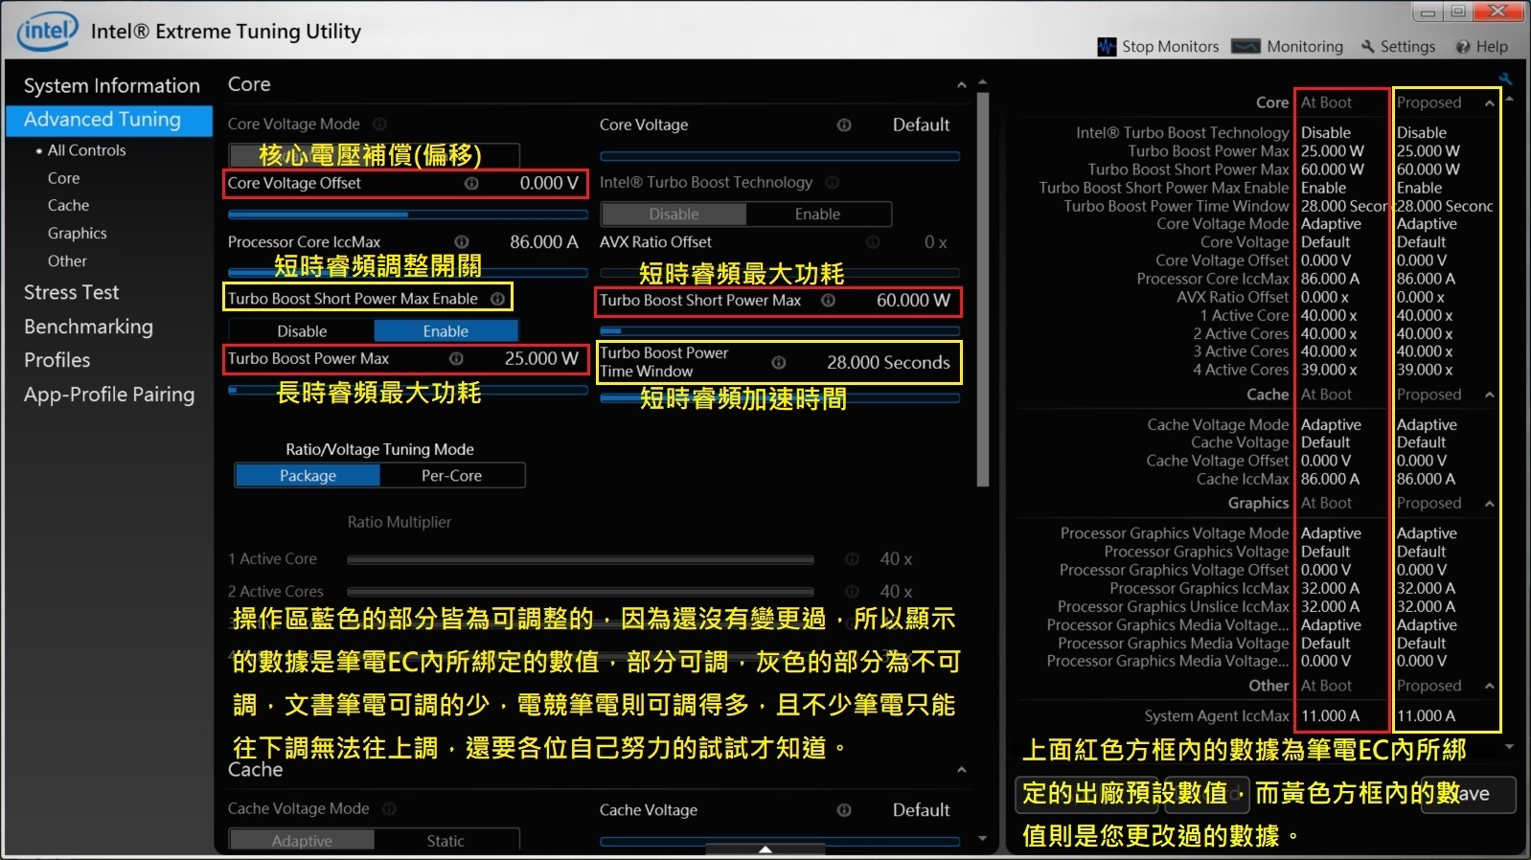1531x860 pixels.
Task: Set Intel Turbo Boost Technology to Enable
Action: pos(817,215)
